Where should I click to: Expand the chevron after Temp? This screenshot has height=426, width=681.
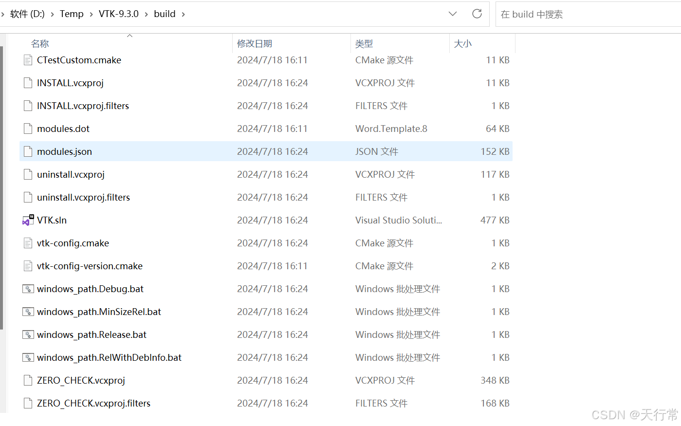pos(91,14)
